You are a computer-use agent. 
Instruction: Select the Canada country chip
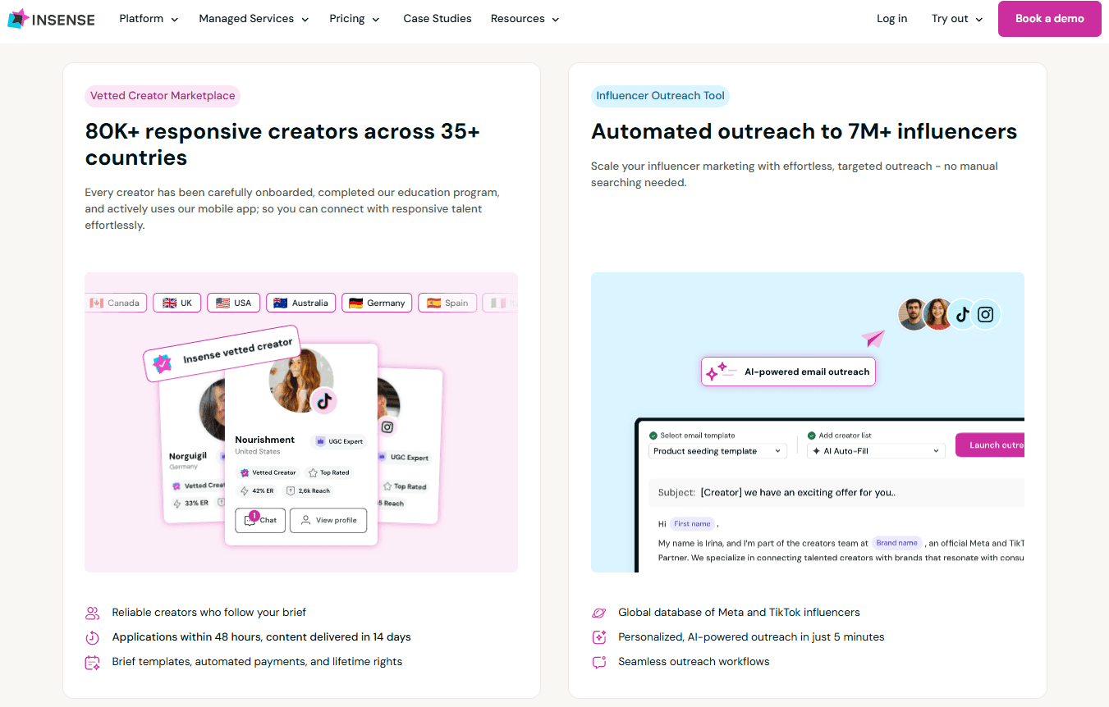116,303
